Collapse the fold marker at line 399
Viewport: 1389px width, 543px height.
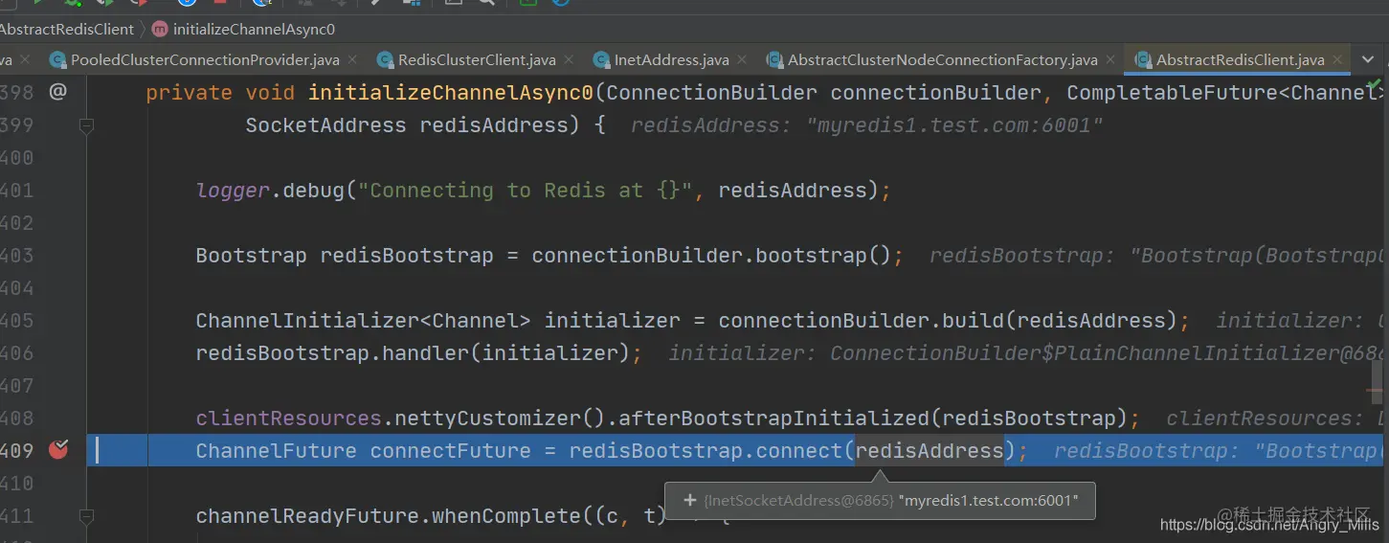(86, 125)
